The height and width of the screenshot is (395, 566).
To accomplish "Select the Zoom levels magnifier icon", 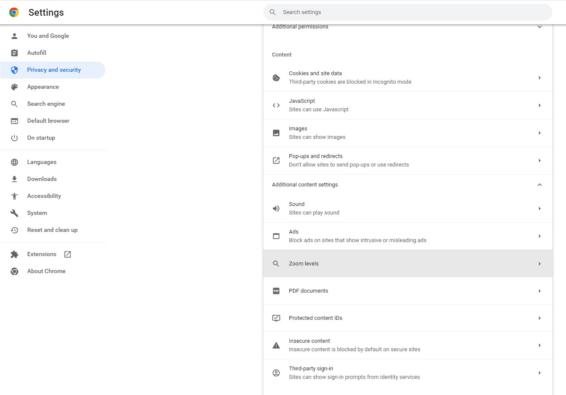I will point(276,263).
